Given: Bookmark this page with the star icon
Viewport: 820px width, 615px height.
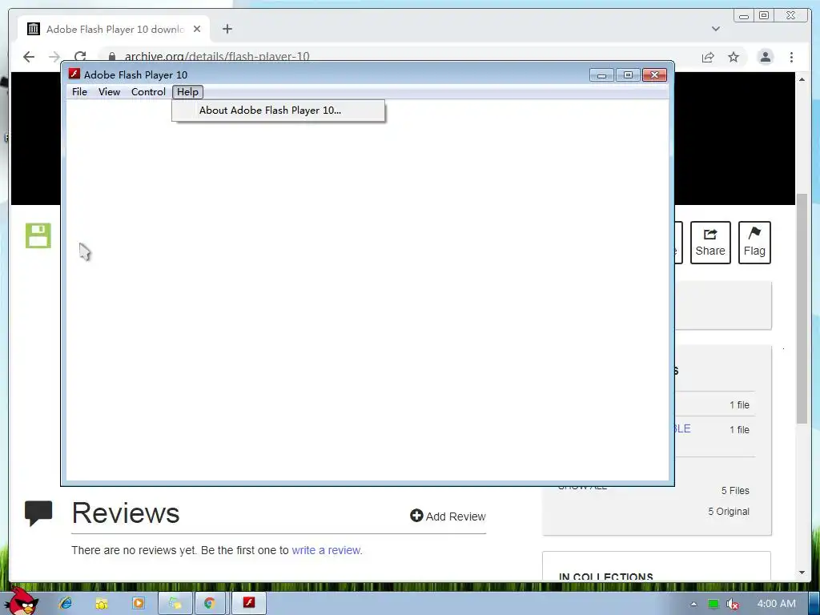Looking at the screenshot, I should coord(734,57).
